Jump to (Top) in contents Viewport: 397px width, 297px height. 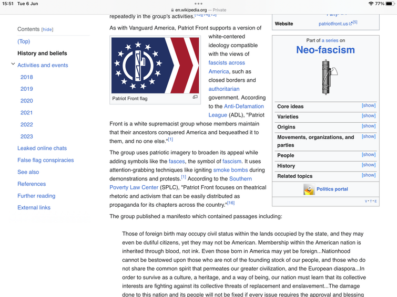24,41
